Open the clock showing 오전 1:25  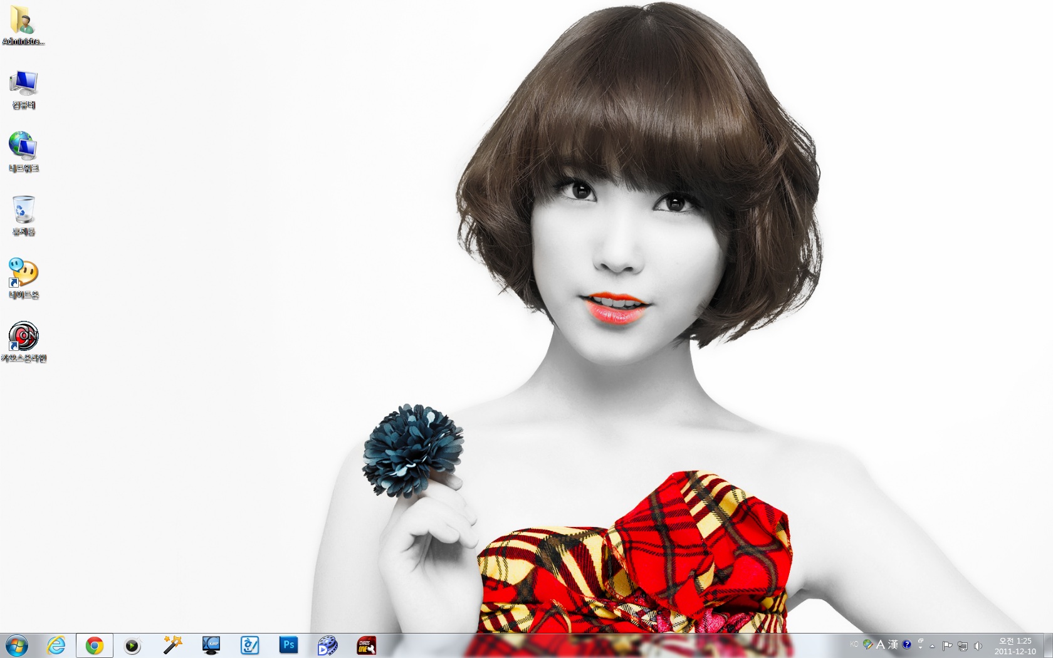point(1015,646)
